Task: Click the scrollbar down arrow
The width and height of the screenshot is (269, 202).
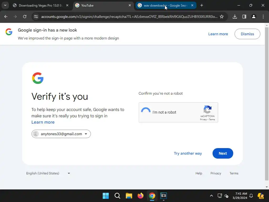Action: [267, 187]
